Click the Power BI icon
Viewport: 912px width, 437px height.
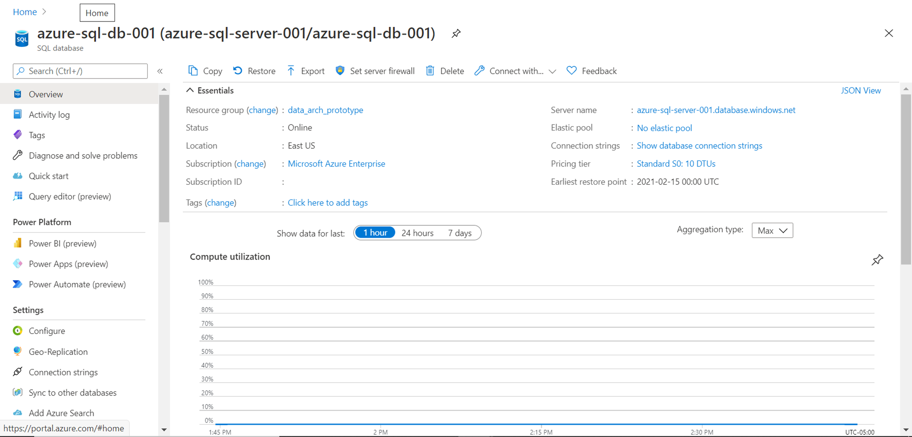tap(18, 243)
